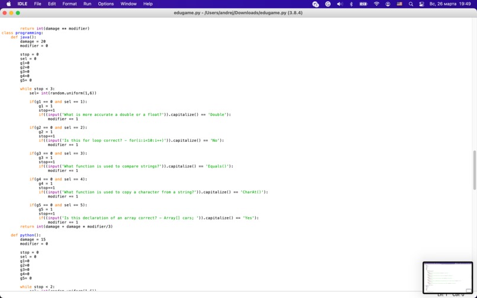Close the edugame.py window
Screen dimensions: 477x298
pyautogui.click(x=5, y=13)
